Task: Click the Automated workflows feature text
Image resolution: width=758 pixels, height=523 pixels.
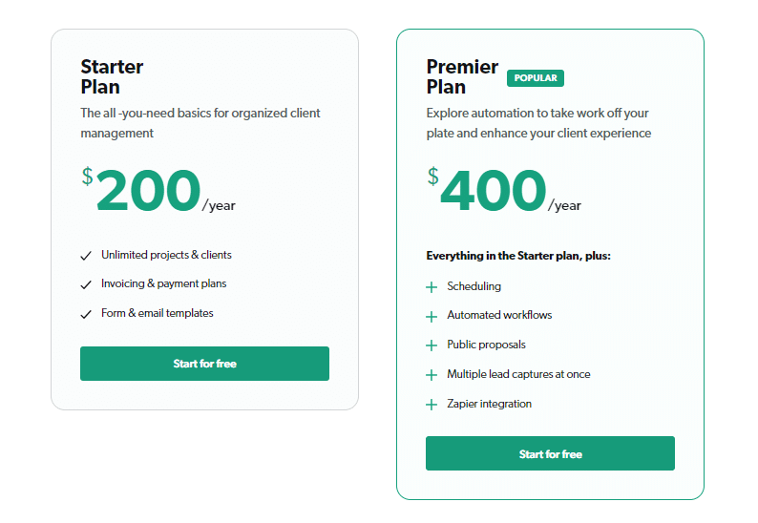Action: click(499, 315)
